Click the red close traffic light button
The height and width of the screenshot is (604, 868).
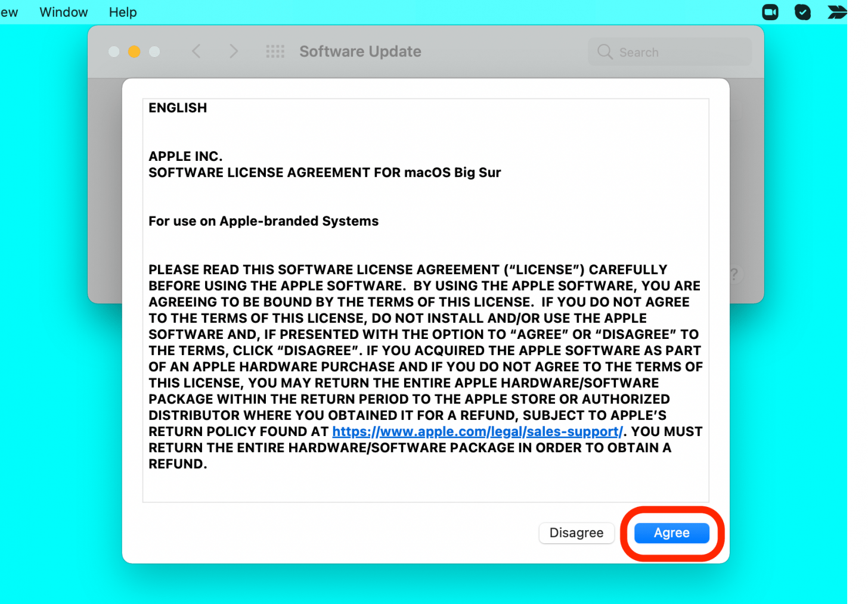coord(114,51)
